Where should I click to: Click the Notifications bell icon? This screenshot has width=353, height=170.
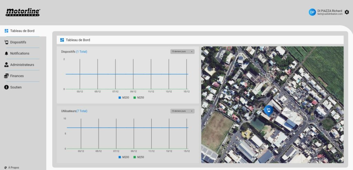(x=6, y=54)
